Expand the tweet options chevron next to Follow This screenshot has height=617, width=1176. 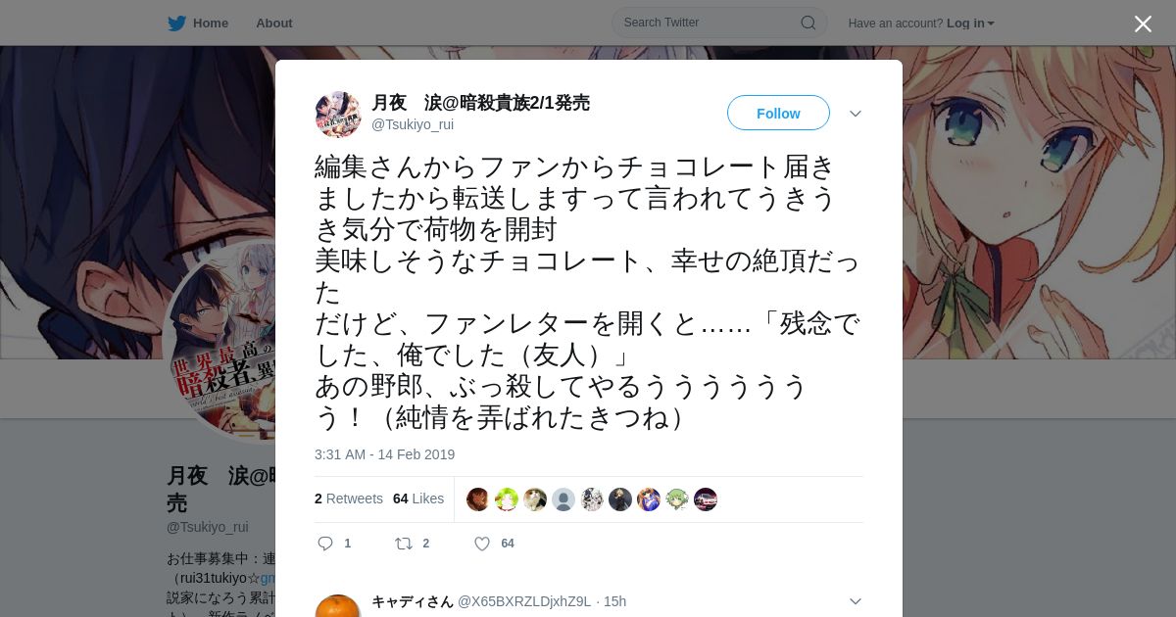855,114
